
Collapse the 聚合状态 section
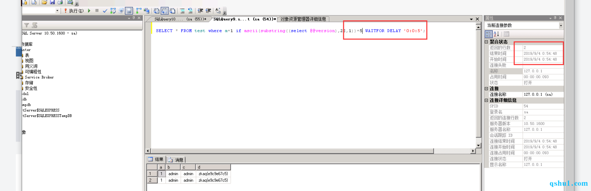(x=486, y=42)
